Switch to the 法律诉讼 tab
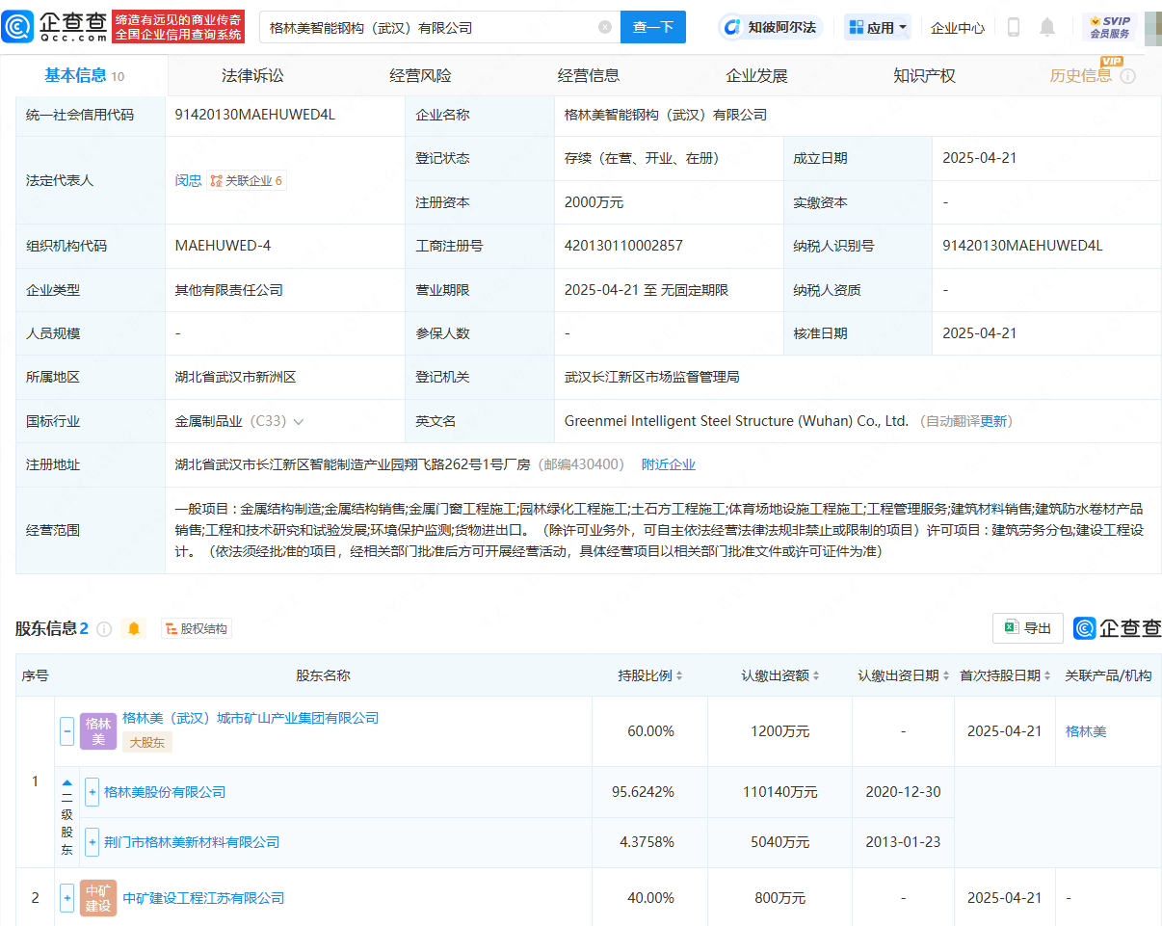 point(252,76)
